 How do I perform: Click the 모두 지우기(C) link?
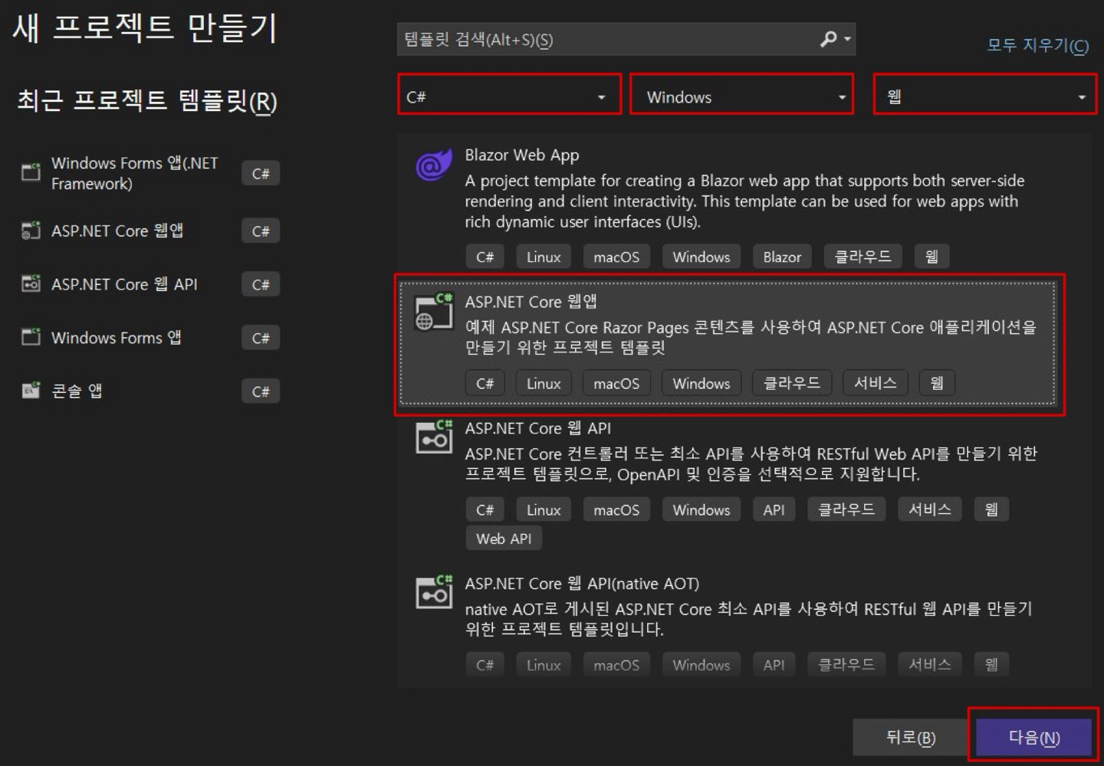point(1037,46)
